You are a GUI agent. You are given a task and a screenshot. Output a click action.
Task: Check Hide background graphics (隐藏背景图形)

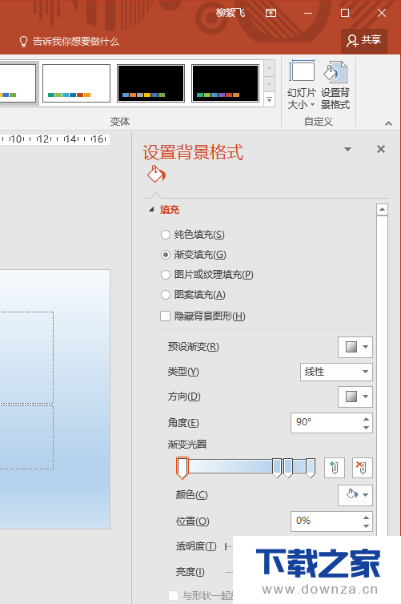click(x=166, y=316)
